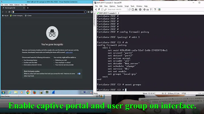This screenshot has width=204, height=114.
Task: Expand Chrome tab search chevron
Action: tap(92, 8)
